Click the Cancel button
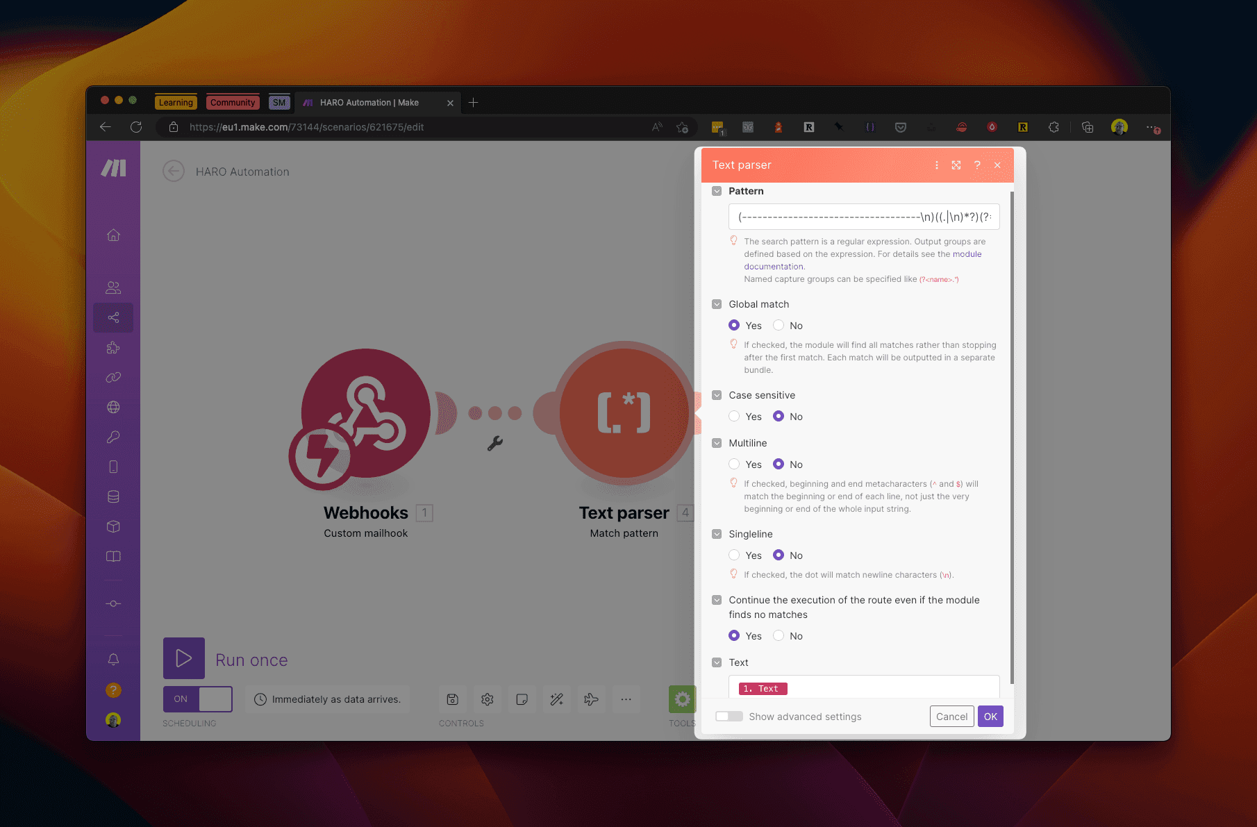Image resolution: width=1257 pixels, height=827 pixels. (x=951, y=717)
